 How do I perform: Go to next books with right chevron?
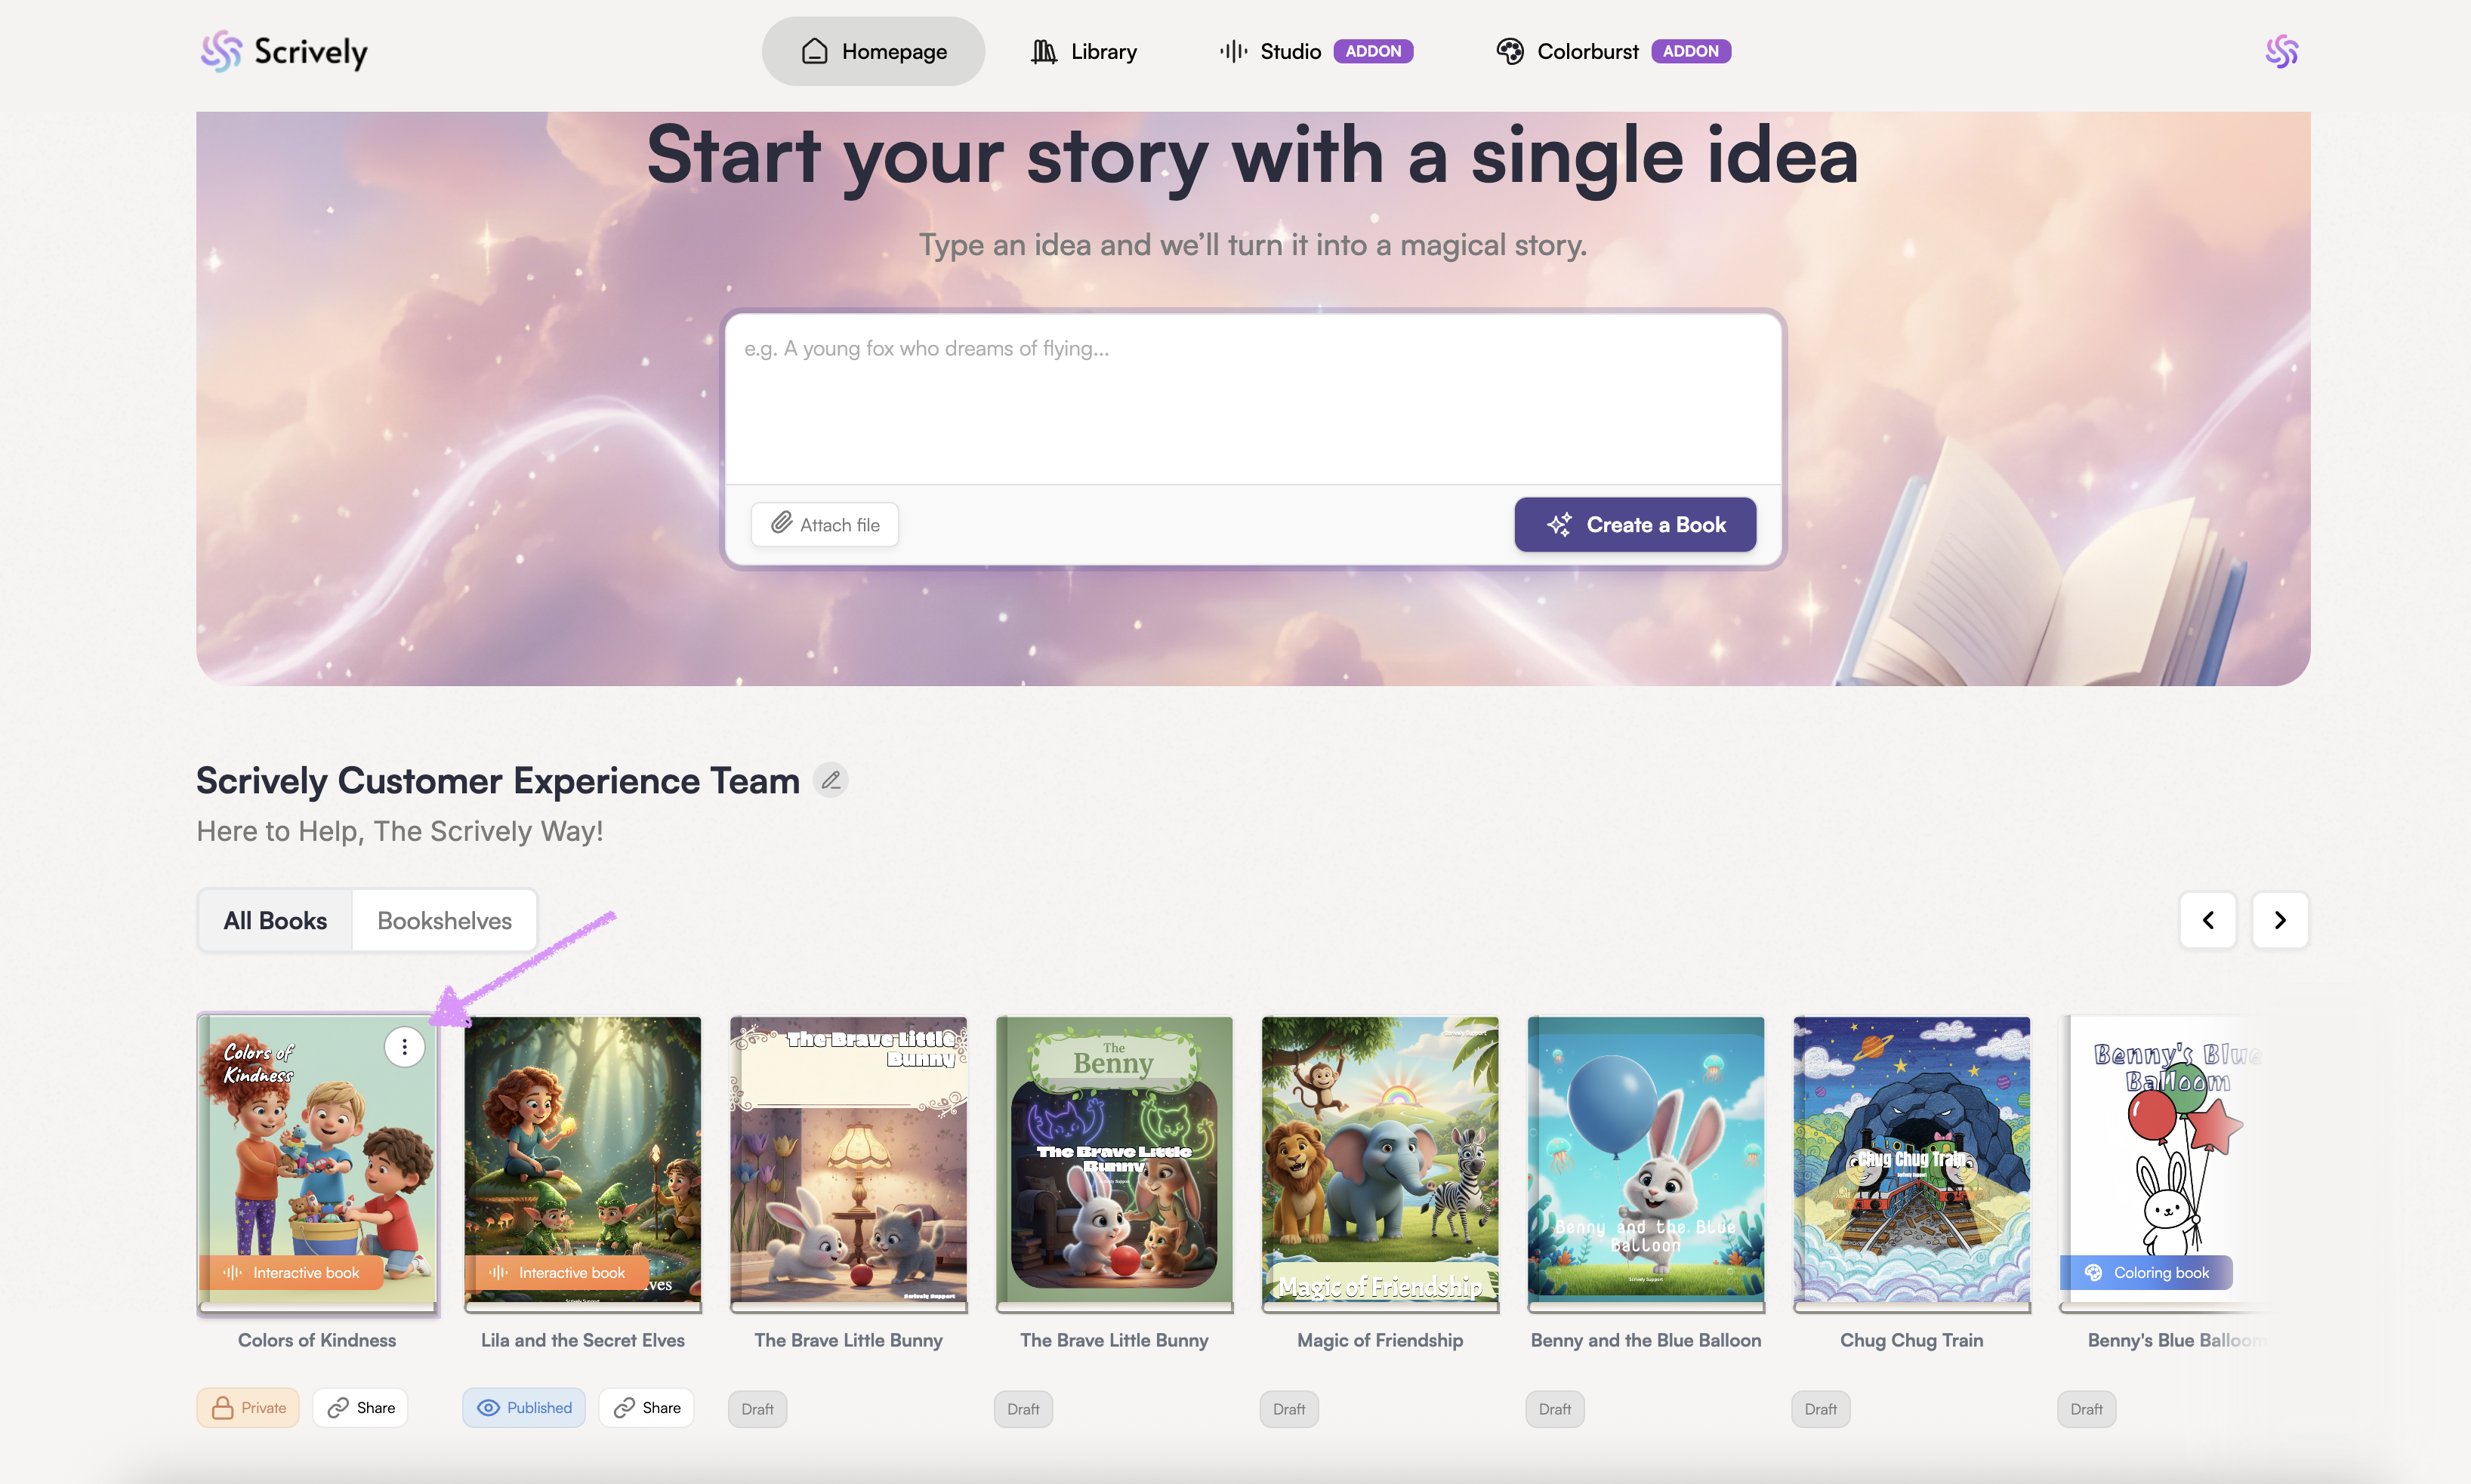point(2280,920)
